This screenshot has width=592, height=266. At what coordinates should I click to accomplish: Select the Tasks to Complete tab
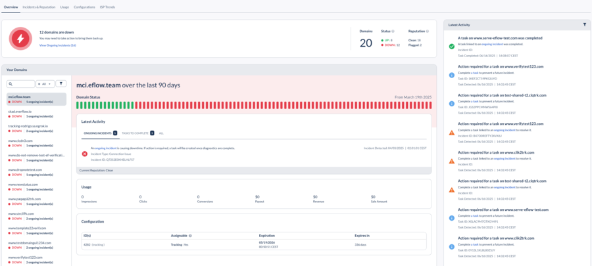[135, 133]
